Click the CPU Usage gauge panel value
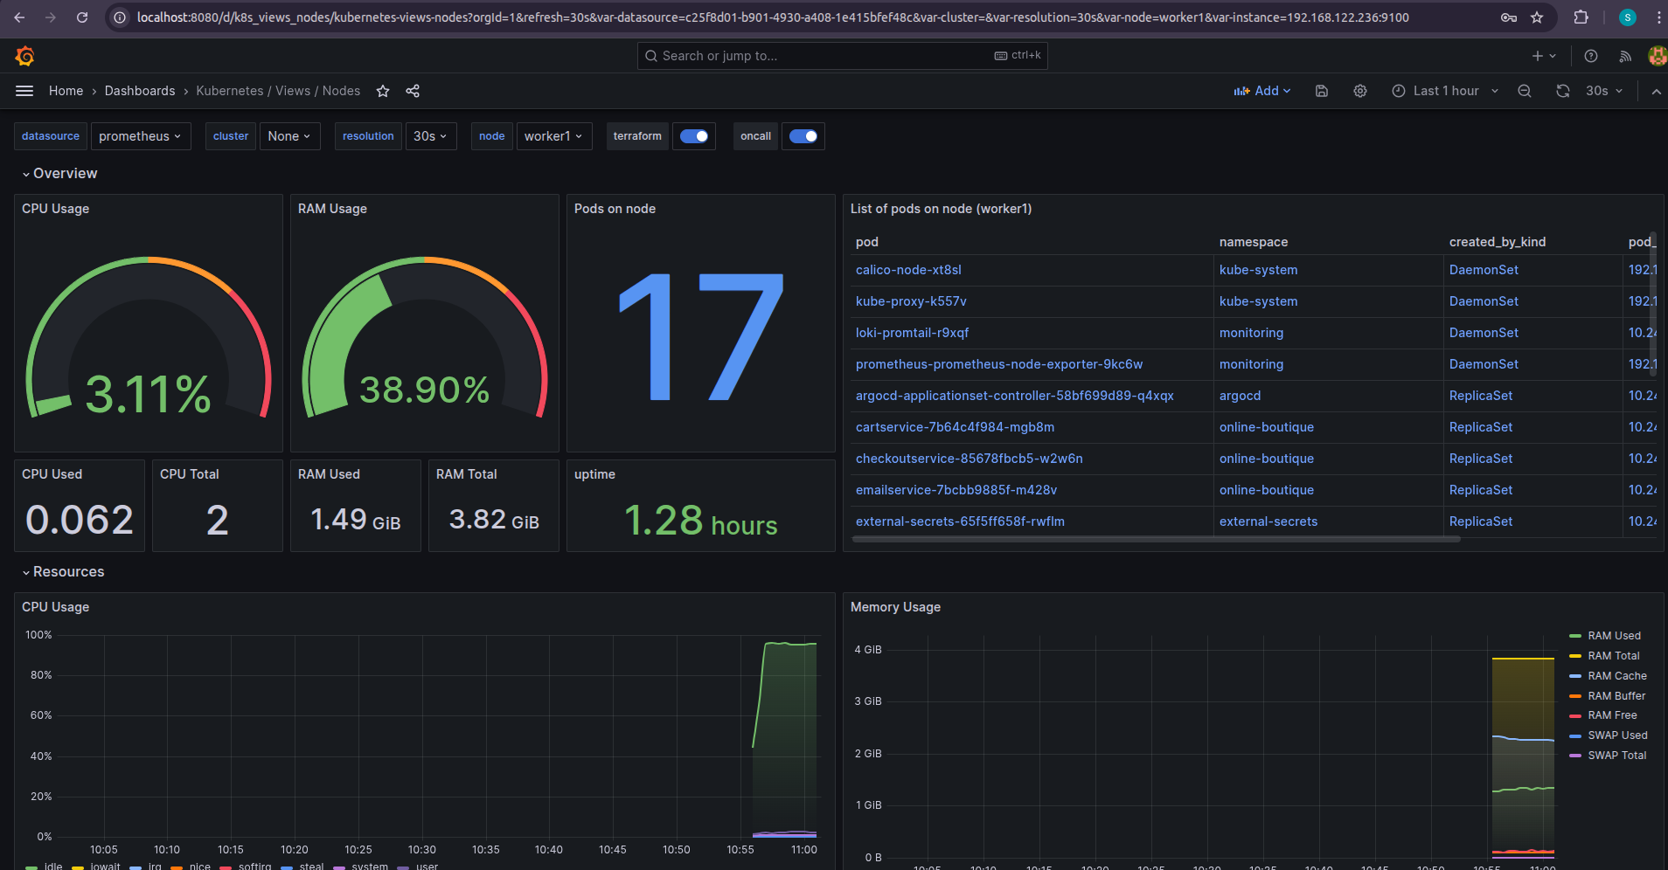1668x870 pixels. (x=148, y=394)
